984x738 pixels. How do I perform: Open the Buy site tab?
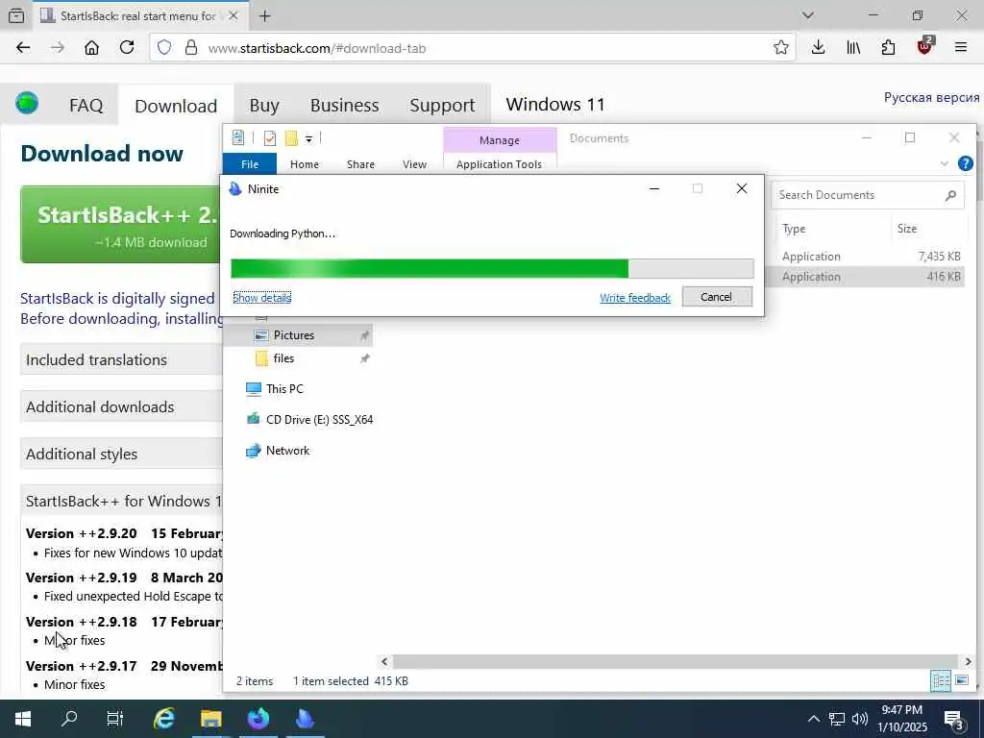coord(264,105)
